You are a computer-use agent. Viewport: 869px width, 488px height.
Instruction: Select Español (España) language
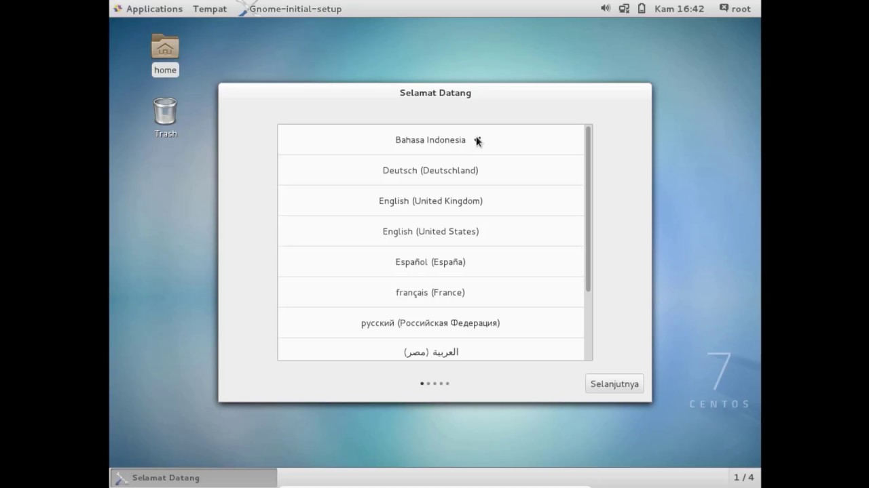click(430, 262)
